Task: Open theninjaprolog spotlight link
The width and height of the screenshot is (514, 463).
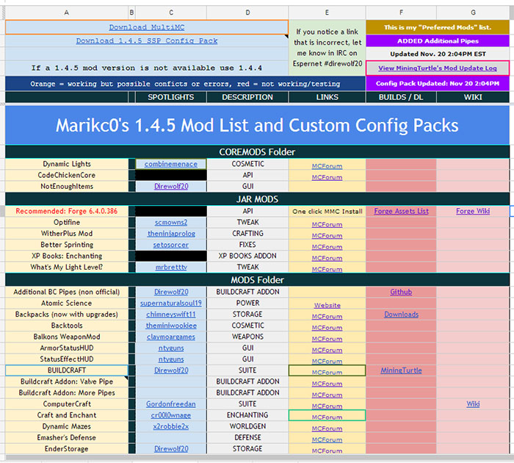Action: [x=171, y=234]
